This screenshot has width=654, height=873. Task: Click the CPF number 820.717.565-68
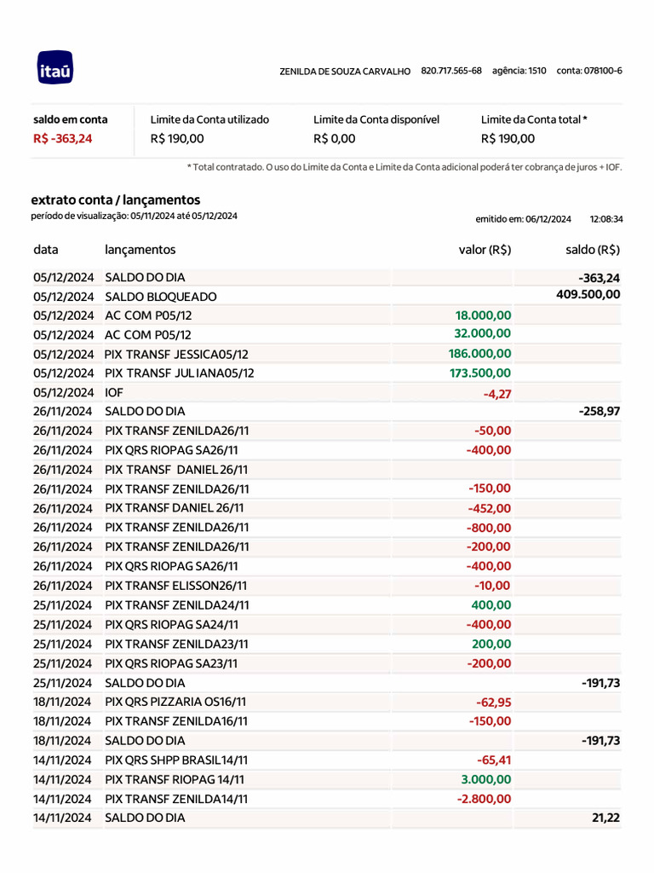coord(451,71)
